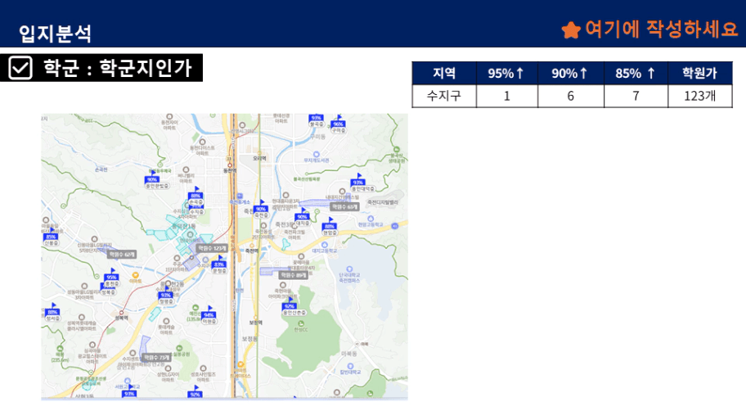
Task: Click the 정평중 93% flag marker
Action: pos(166,296)
